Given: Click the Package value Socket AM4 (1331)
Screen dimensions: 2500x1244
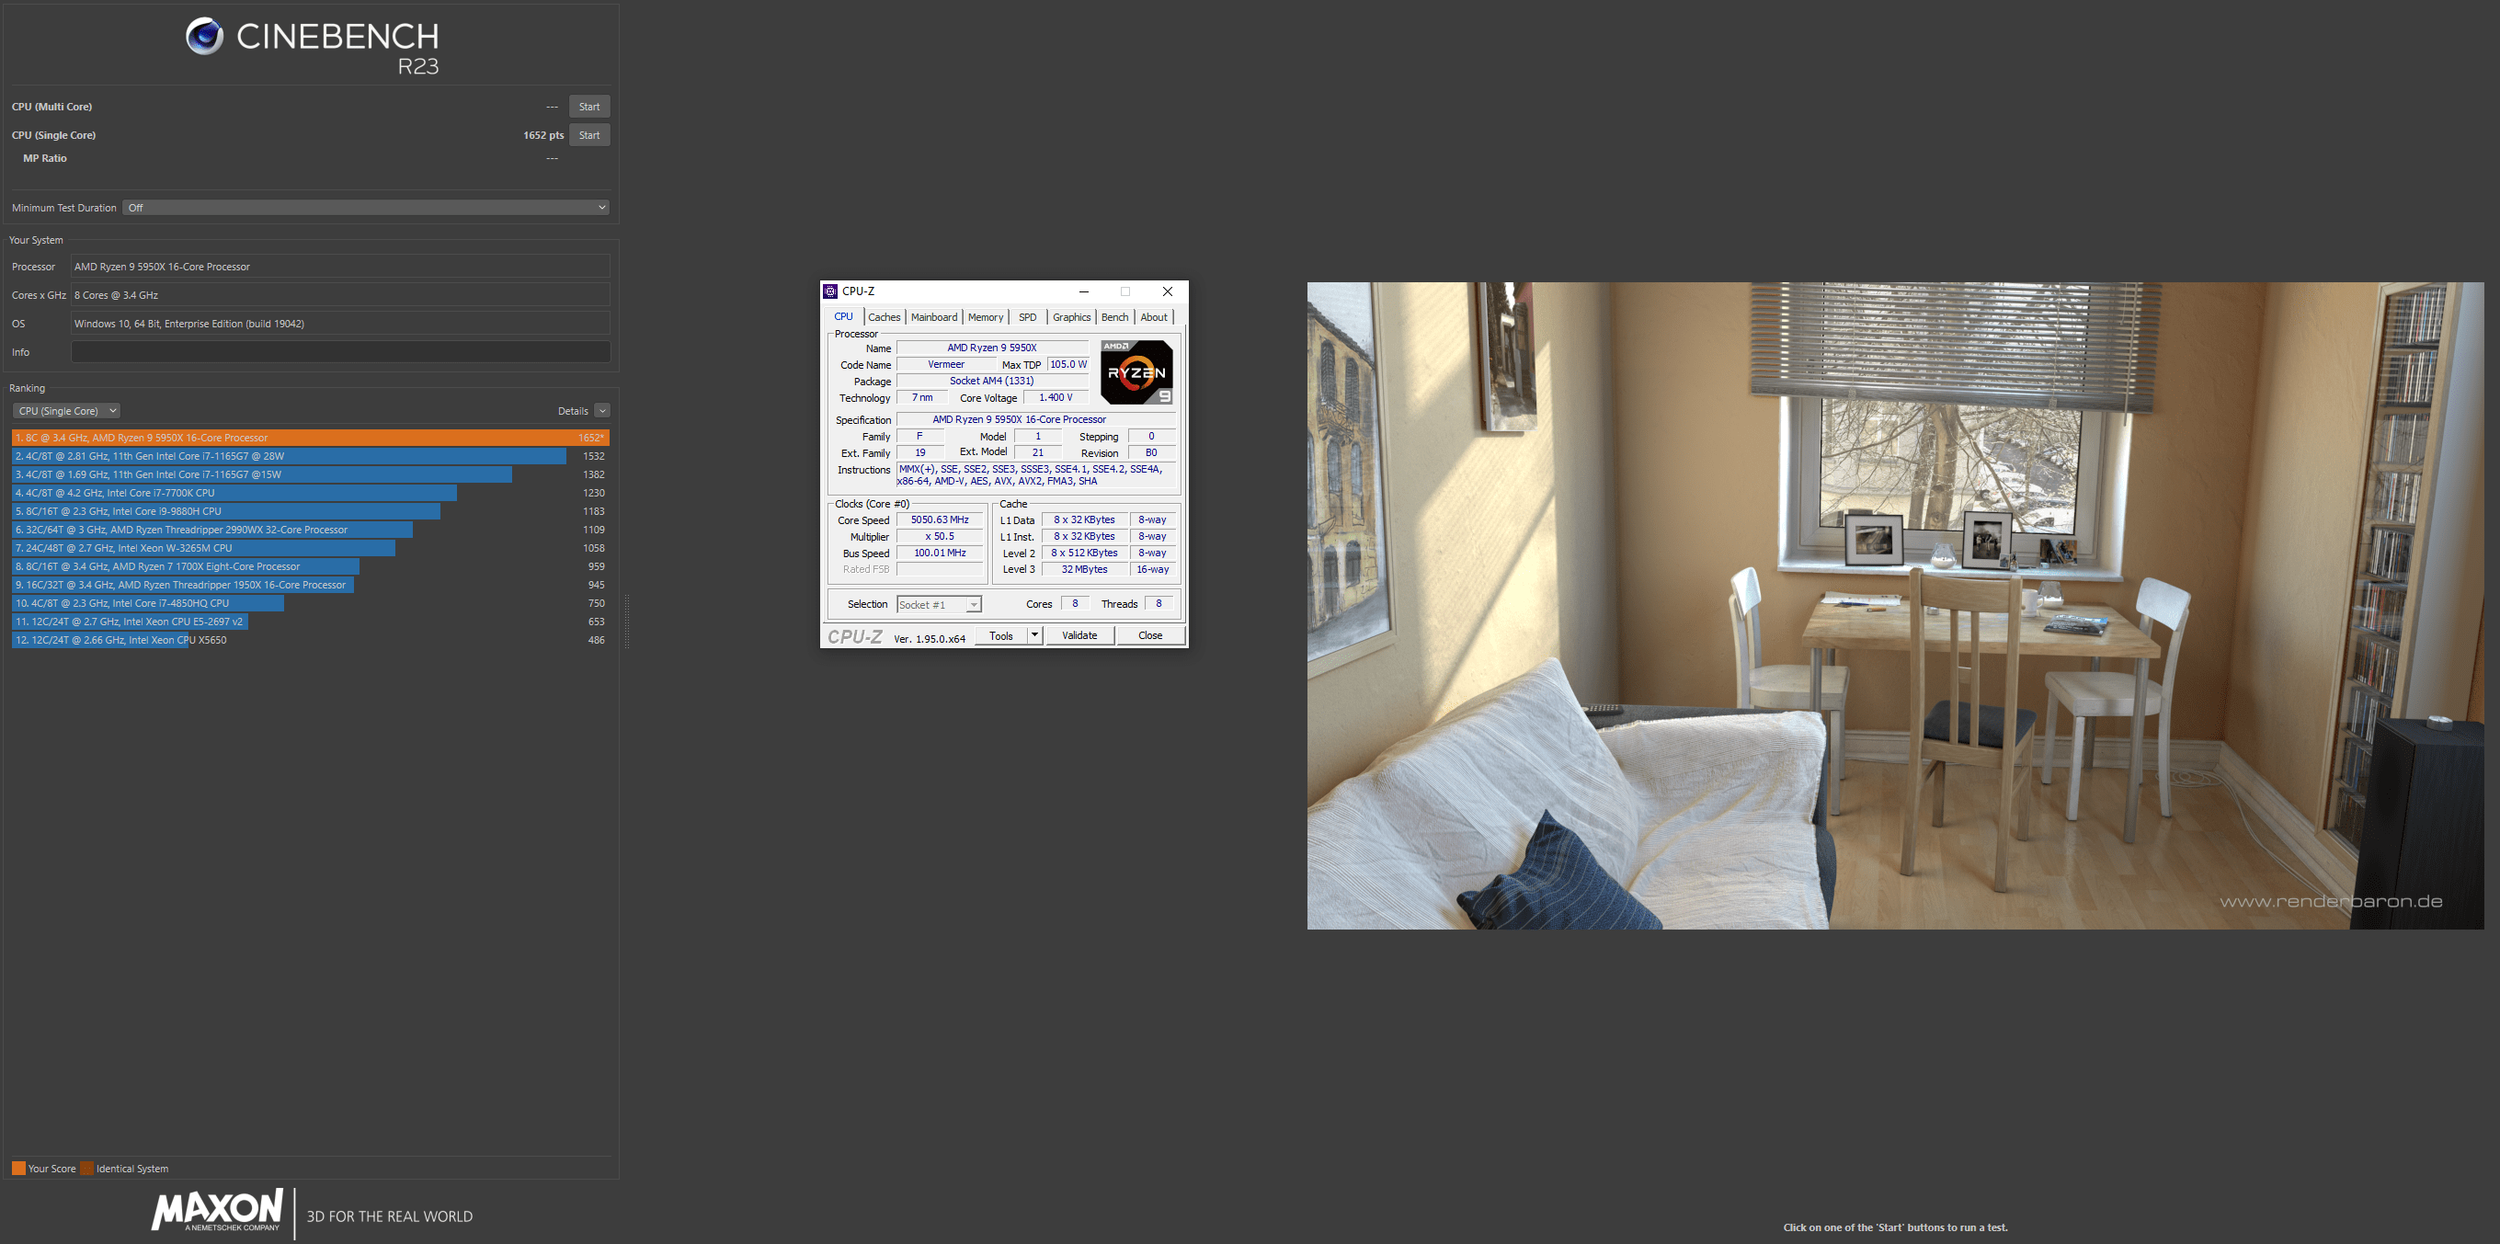Looking at the screenshot, I should coord(992,382).
